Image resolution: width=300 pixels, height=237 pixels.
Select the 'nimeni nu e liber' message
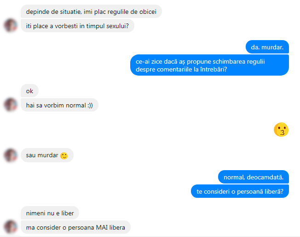pos(50,213)
